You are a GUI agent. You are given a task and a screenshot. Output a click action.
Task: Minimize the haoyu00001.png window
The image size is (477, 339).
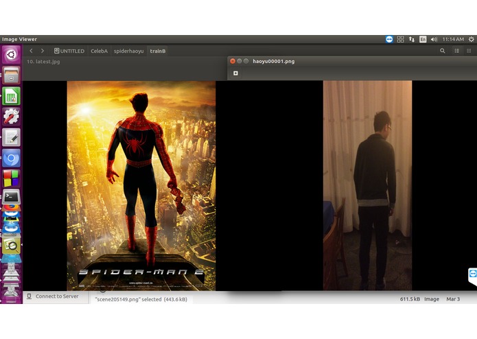240,61
